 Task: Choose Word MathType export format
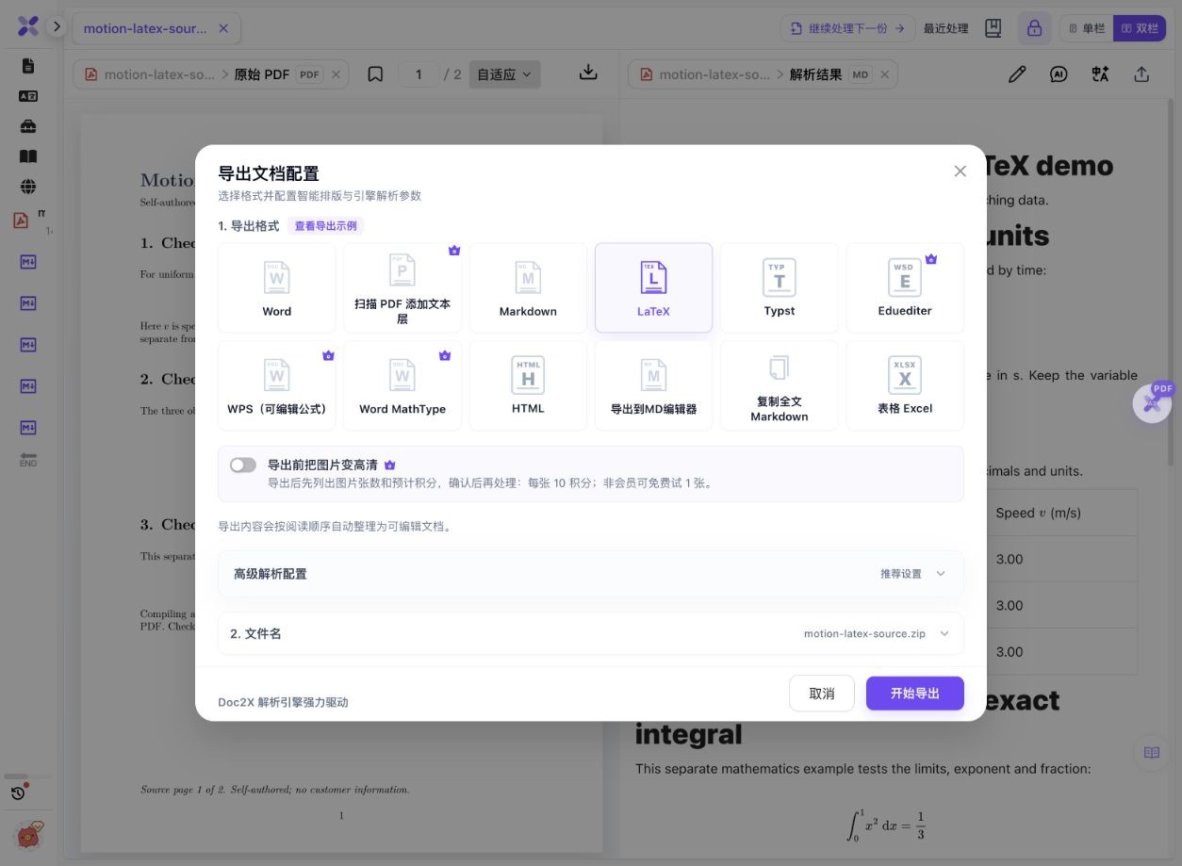coord(402,385)
